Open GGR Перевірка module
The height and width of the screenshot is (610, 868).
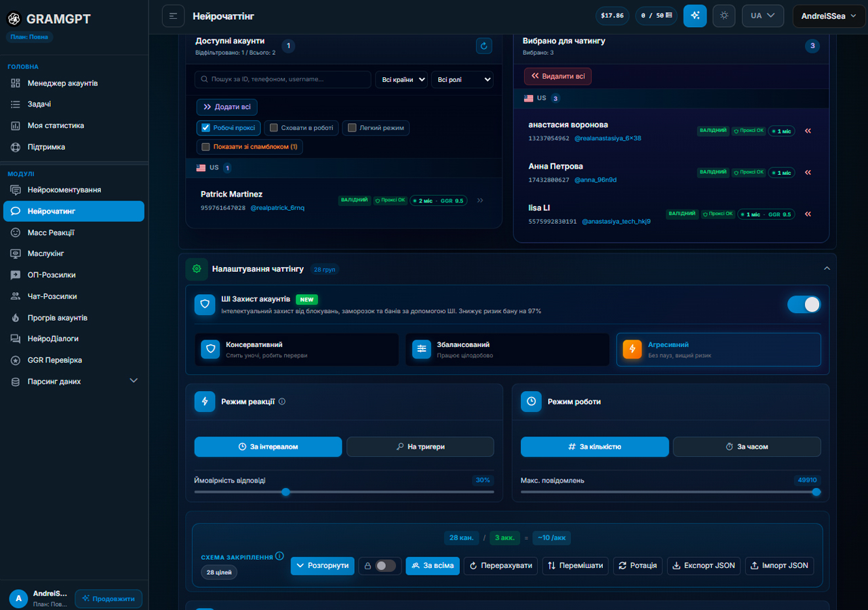[74, 360]
